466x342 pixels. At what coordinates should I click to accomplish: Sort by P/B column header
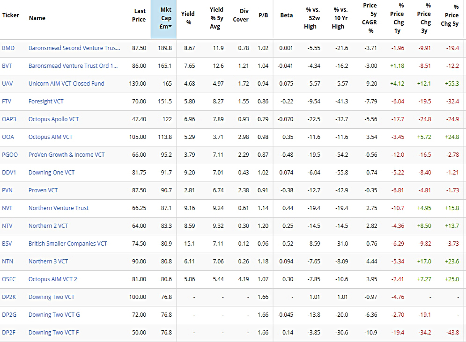263,15
